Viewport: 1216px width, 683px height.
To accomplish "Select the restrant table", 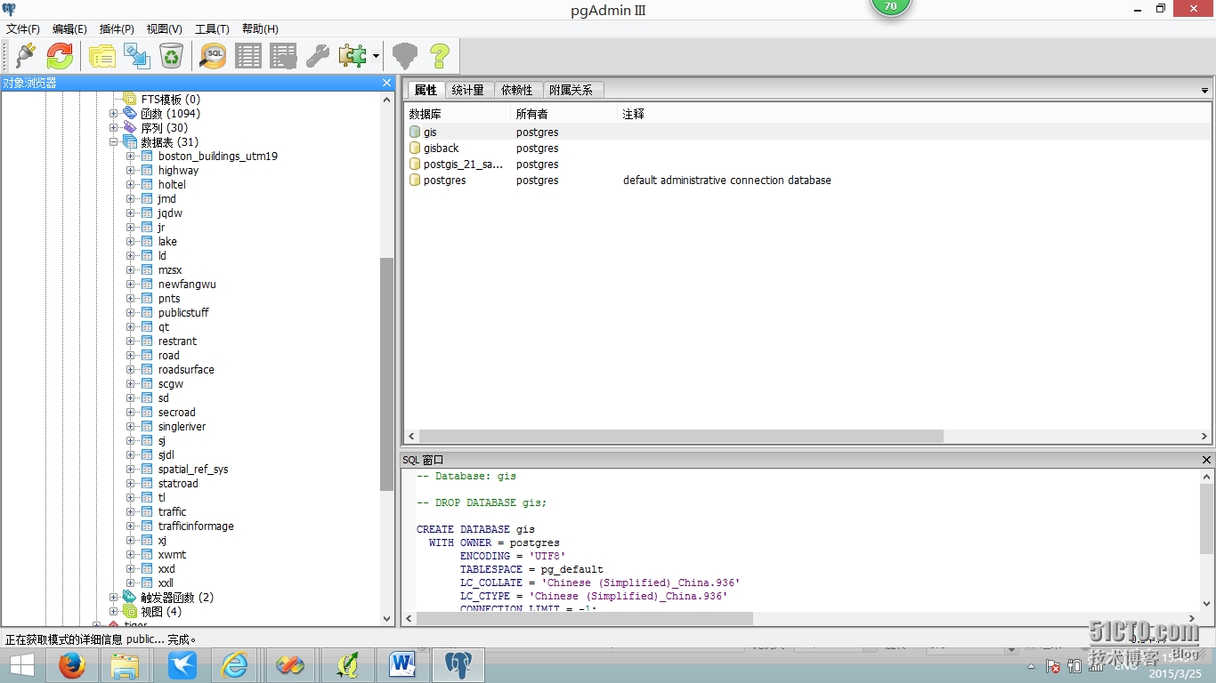I will (177, 341).
